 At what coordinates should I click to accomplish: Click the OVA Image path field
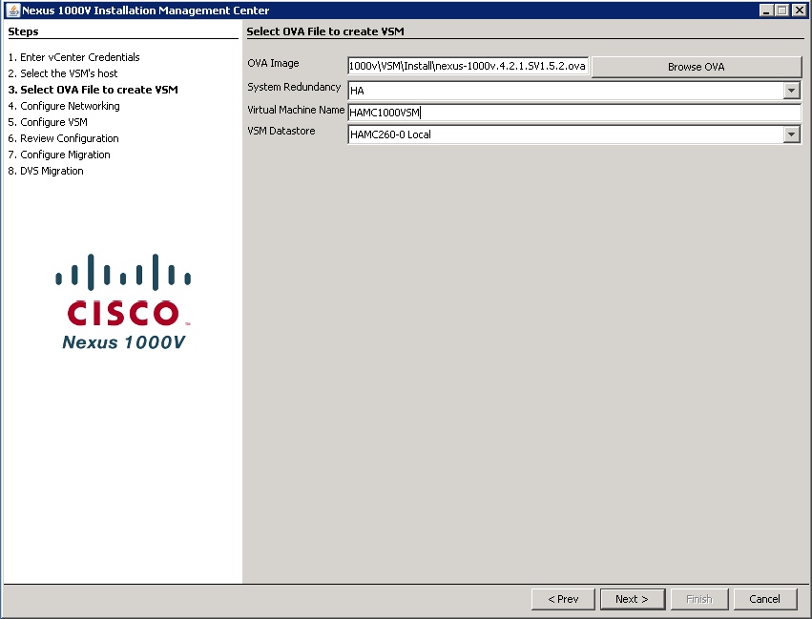click(x=468, y=66)
